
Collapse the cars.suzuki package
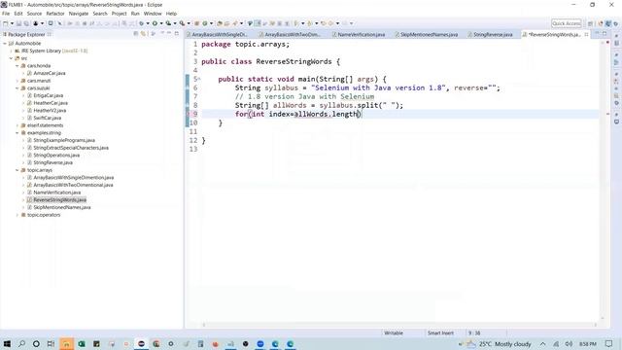click(x=17, y=88)
